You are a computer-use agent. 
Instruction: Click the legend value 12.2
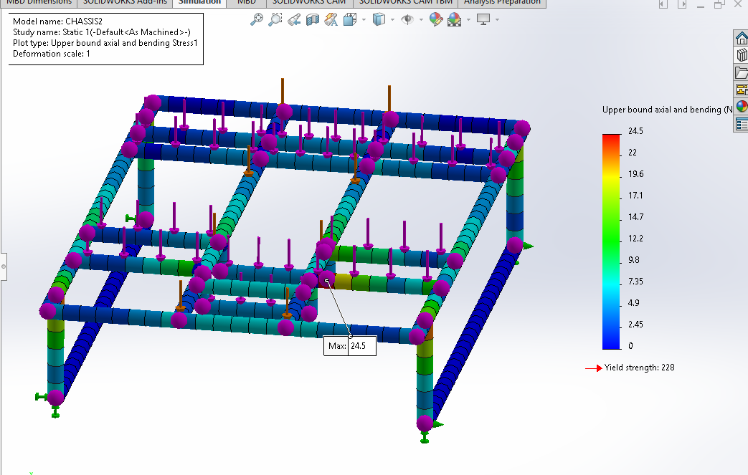635,238
